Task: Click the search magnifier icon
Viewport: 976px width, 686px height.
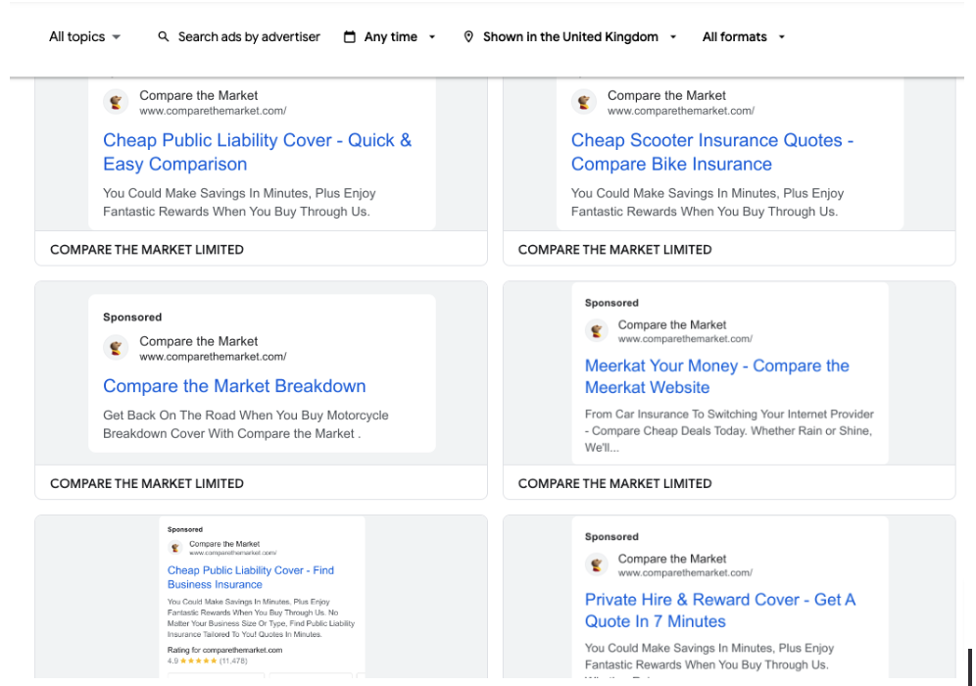Action: point(163,36)
